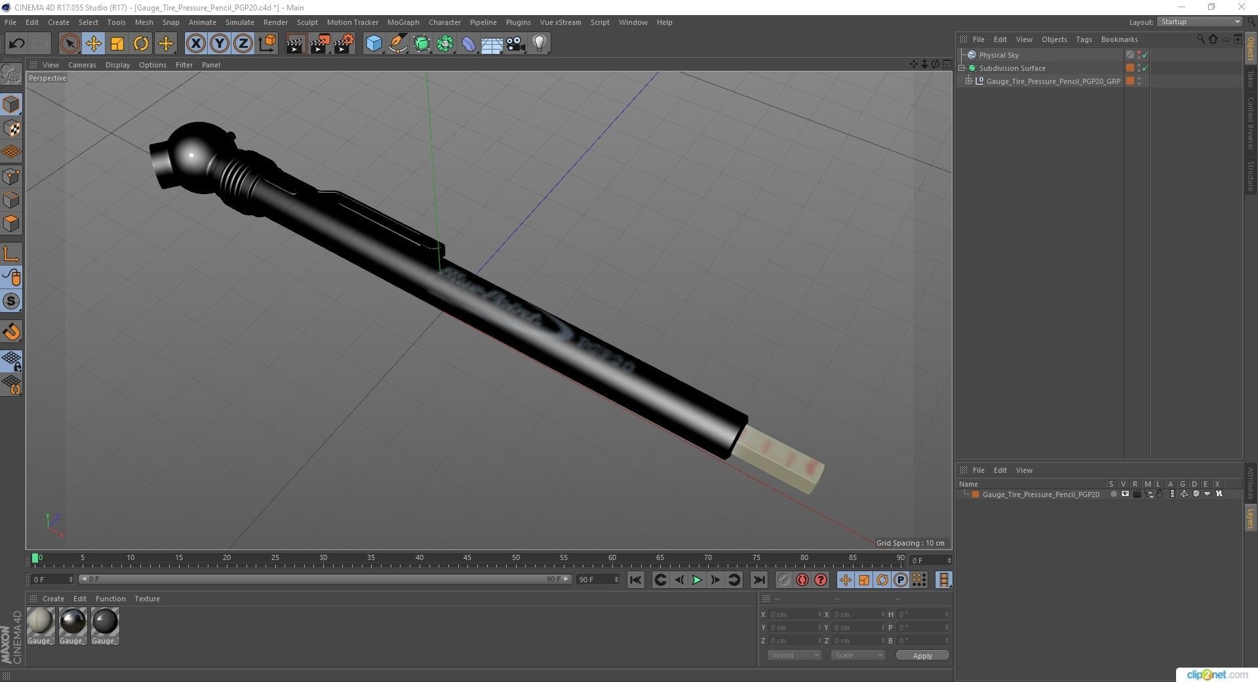Click the Objects manager search icon
This screenshot has height=682, width=1258.
[x=1200, y=39]
